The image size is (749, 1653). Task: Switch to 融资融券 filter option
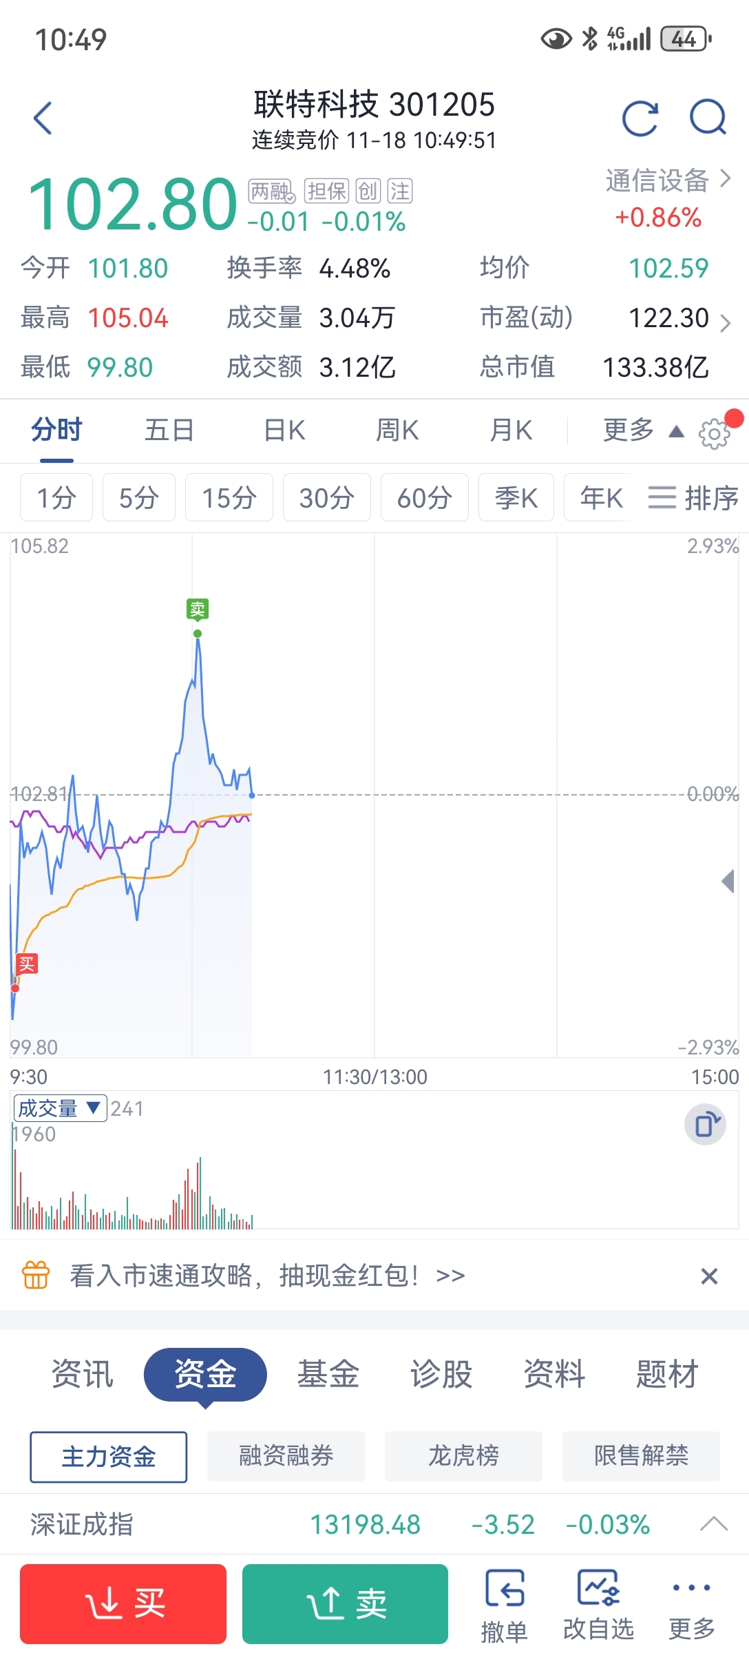(x=286, y=1457)
